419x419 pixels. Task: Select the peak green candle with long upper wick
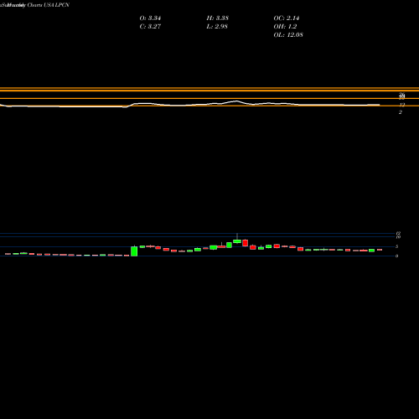click(x=237, y=241)
